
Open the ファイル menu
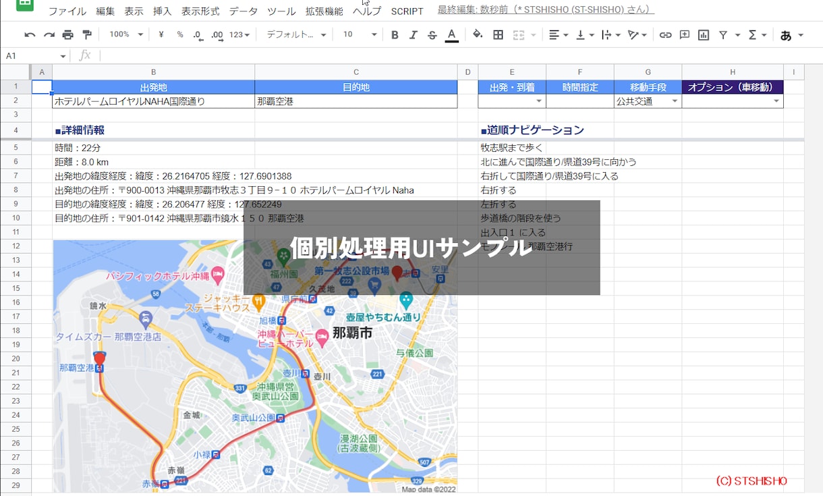[x=67, y=11]
